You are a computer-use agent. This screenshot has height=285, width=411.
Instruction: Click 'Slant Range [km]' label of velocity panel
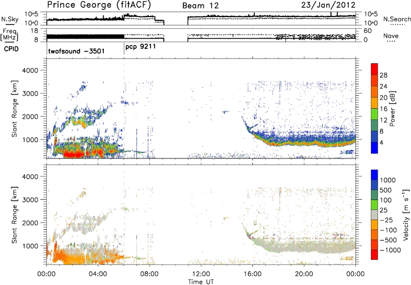(x=14, y=215)
